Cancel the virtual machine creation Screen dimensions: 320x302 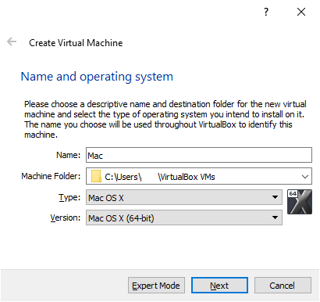point(283,286)
